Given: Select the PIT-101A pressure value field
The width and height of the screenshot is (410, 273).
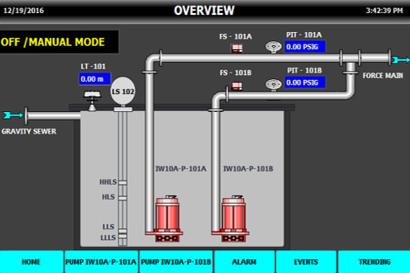Looking at the screenshot, I should [305, 47].
